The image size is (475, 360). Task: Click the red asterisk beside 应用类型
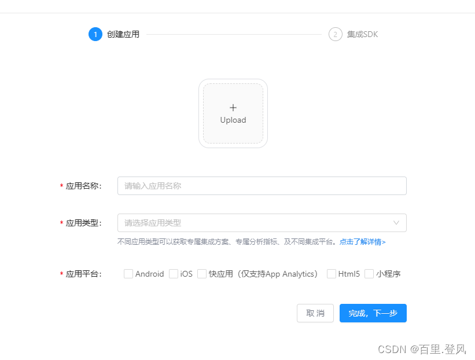62,223
